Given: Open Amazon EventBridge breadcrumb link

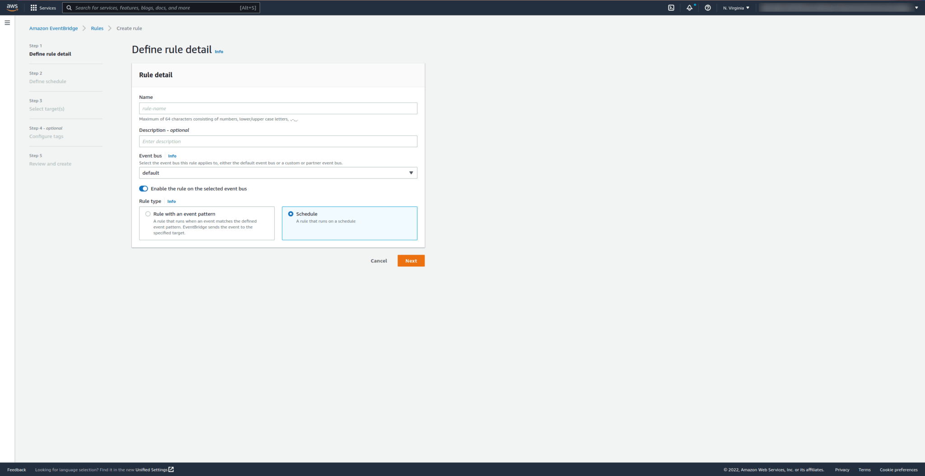Looking at the screenshot, I should (53, 28).
